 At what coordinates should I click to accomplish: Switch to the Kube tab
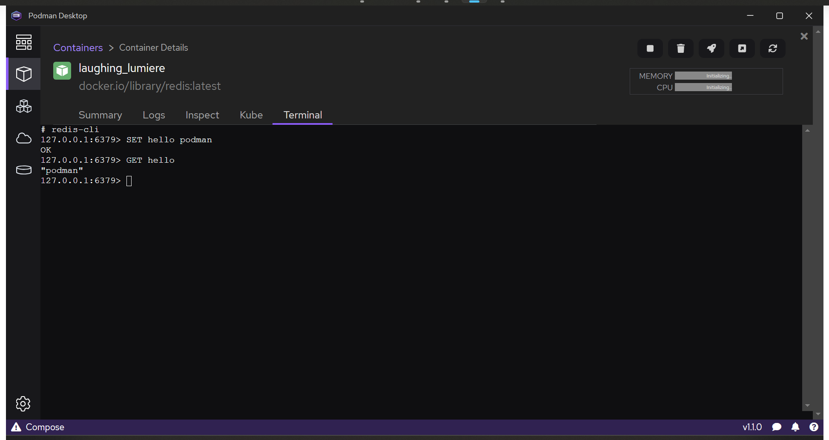(x=251, y=115)
